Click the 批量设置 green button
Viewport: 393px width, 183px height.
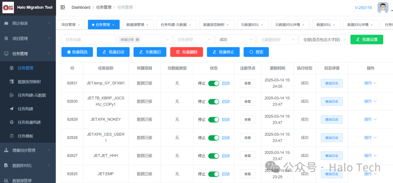(367, 40)
